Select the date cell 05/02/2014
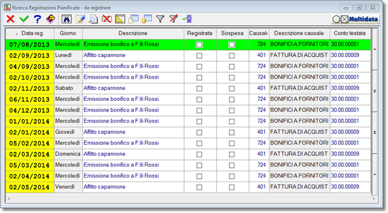Screen dimensions: 388x213 (x=30, y=143)
